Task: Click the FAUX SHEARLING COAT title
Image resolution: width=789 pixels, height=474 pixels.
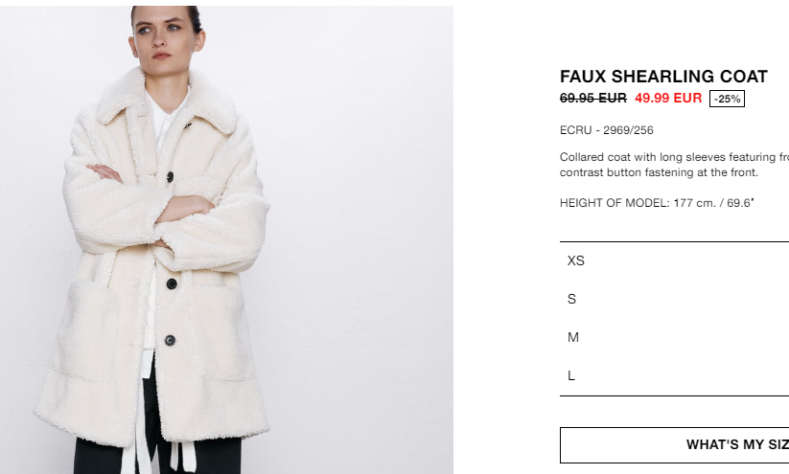Action: click(663, 77)
